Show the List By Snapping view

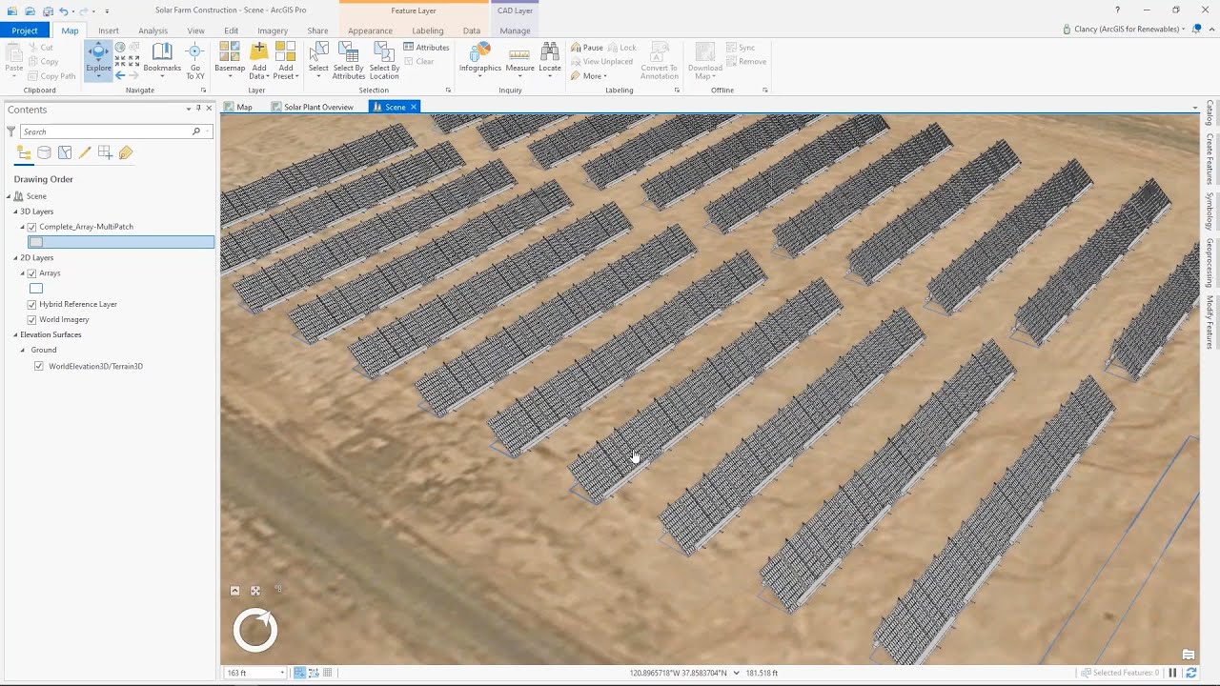105,152
